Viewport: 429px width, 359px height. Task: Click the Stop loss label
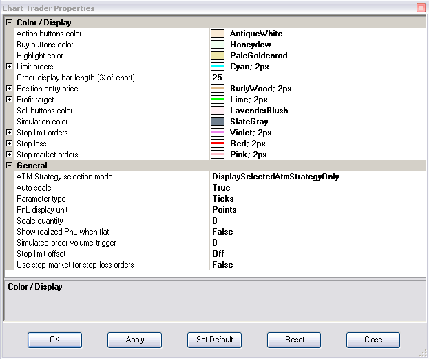tap(32, 144)
